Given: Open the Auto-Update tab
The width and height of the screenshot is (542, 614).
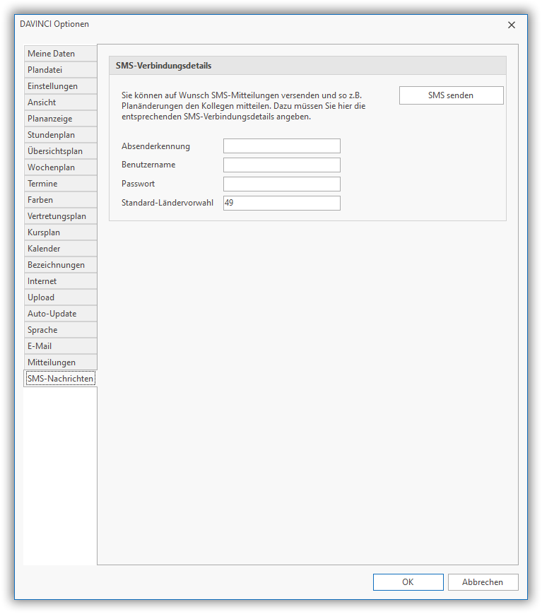Looking at the screenshot, I should [60, 314].
